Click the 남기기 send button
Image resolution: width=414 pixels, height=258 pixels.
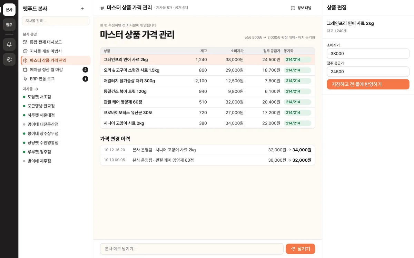point(300,249)
